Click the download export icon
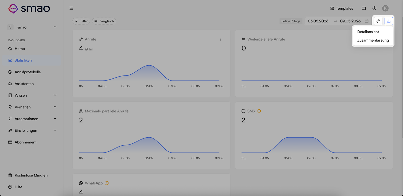 [x=389, y=21]
